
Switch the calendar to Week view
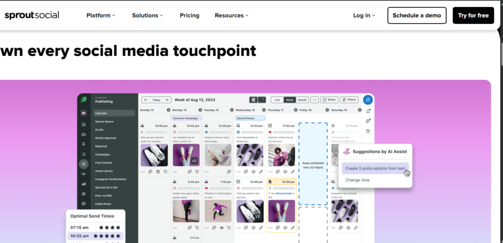[290, 100]
